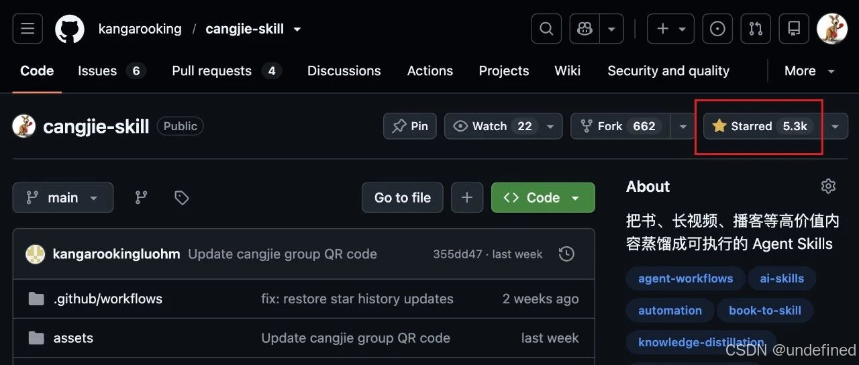Screen dimensions: 859x365
Task: Edit About details gear icon
Action: click(x=829, y=187)
